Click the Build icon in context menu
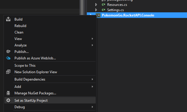Screen dimensions: 187x112 click(8, 19)
